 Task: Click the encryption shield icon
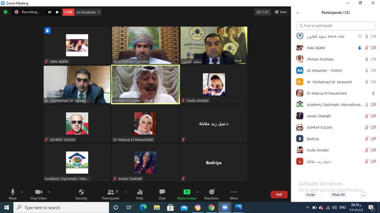click(x=5, y=12)
